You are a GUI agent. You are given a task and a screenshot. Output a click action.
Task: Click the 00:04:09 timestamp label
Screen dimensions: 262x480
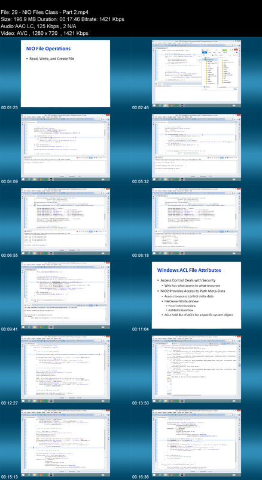(x=9, y=182)
